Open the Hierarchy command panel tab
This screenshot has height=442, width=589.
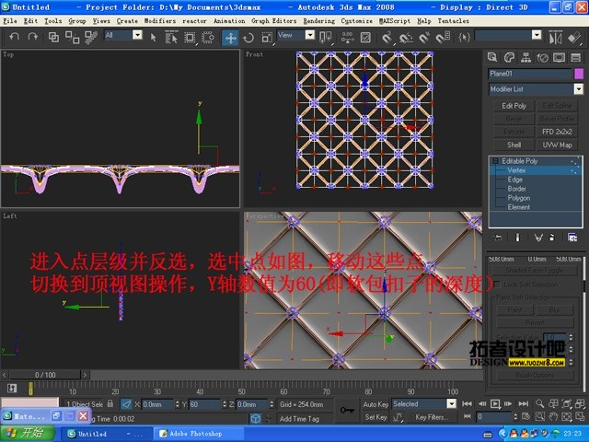coord(525,57)
